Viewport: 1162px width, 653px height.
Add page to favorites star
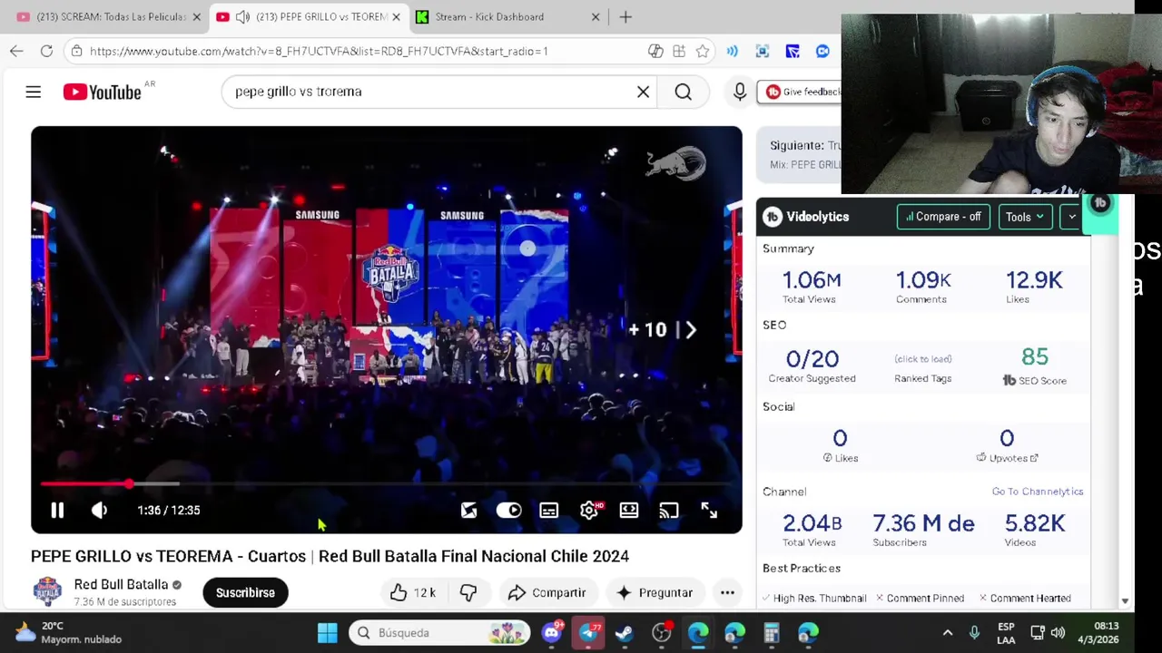(702, 52)
